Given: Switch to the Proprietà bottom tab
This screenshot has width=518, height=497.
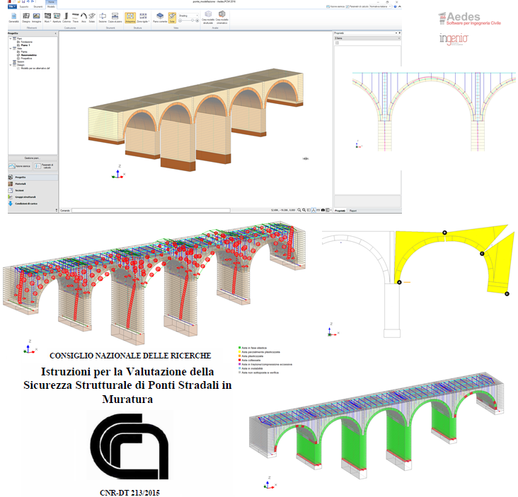Looking at the screenshot, I should pyautogui.click(x=340, y=211).
